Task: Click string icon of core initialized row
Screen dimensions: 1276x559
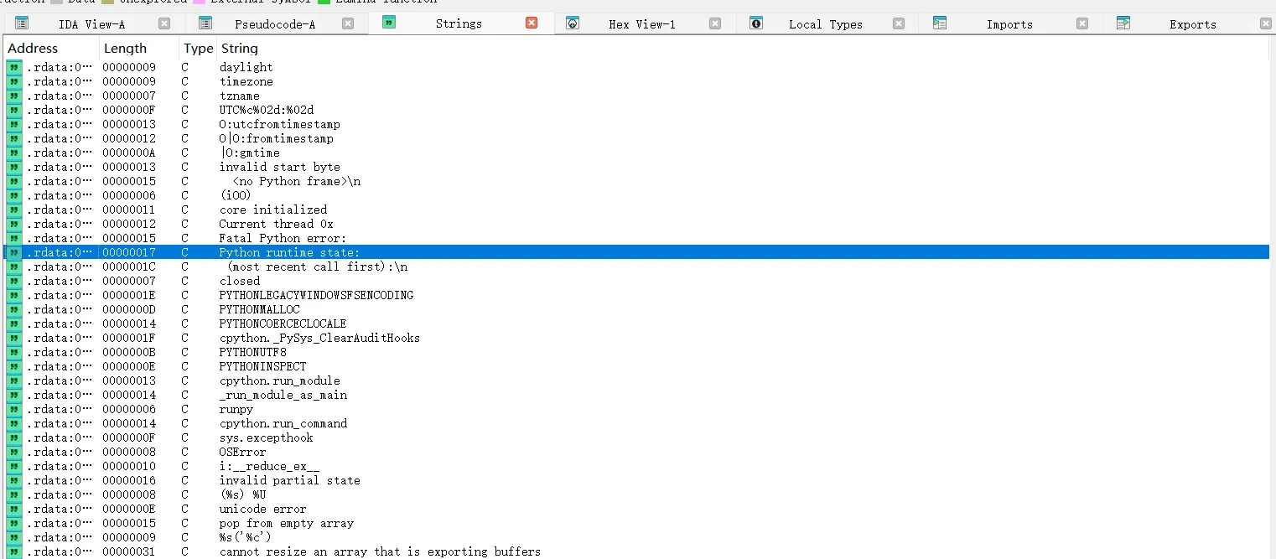Action: click(14, 210)
